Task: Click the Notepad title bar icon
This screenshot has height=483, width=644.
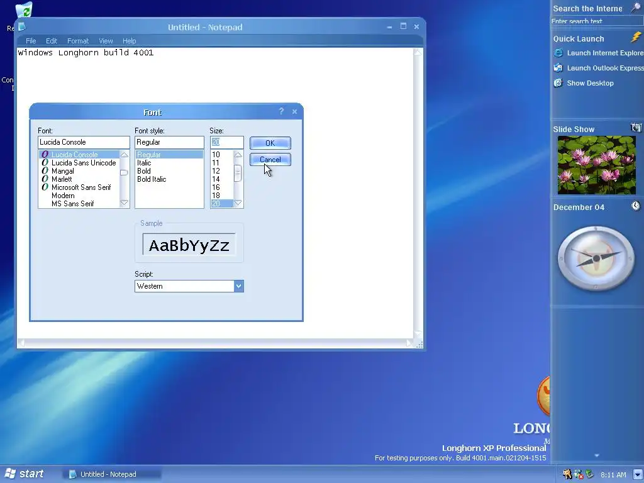Action: [22, 26]
